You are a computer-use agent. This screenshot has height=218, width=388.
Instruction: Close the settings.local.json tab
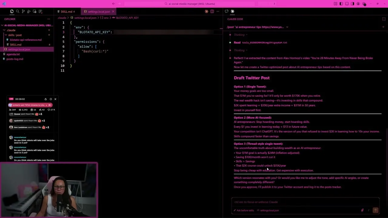pos(113,12)
